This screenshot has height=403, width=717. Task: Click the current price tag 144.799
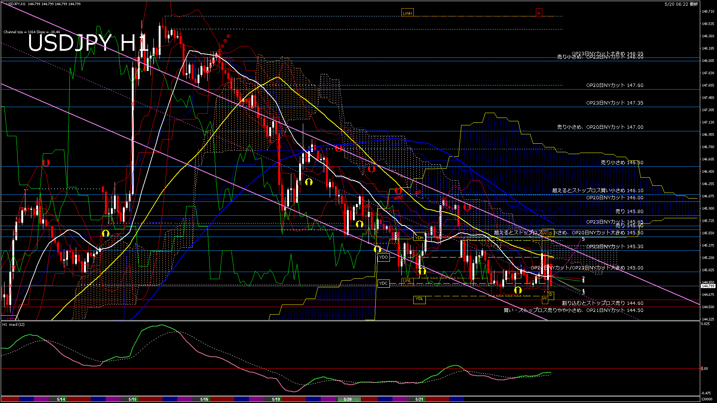(708, 286)
